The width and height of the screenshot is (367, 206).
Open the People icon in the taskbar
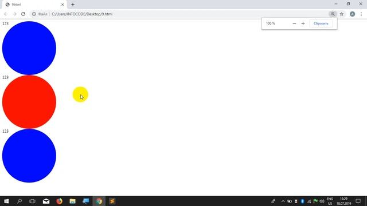click(273, 201)
